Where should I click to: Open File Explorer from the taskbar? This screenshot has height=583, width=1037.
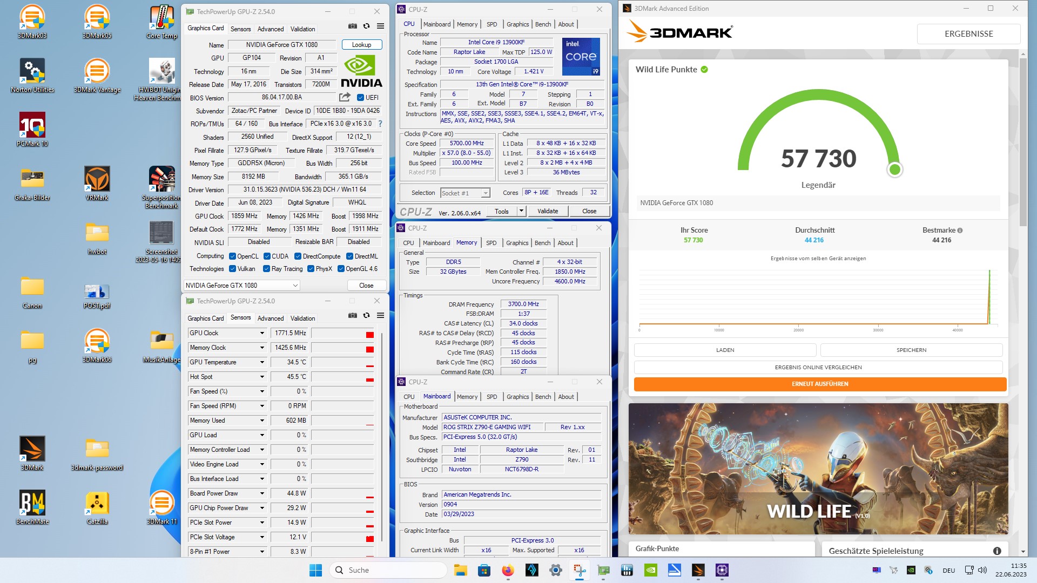click(460, 570)
